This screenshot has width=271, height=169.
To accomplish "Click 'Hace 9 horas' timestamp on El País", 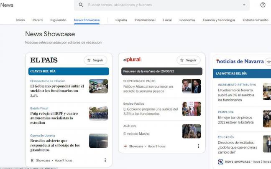I will (x=64, y=160).
